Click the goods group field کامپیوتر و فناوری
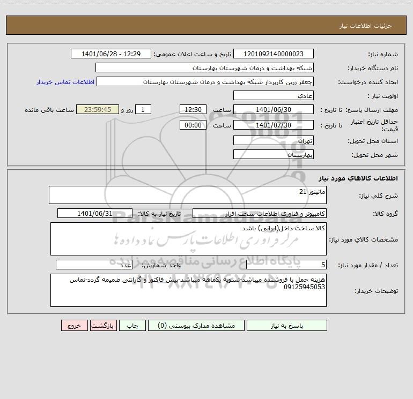The height and width of the screenshot is (399, 413). point(260,214)
